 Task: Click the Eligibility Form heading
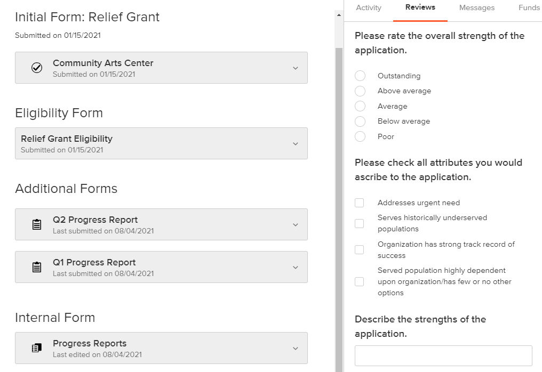tap(59, 113)
